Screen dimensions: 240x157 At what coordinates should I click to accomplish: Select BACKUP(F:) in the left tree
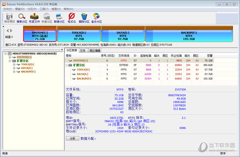coord(28,72)
